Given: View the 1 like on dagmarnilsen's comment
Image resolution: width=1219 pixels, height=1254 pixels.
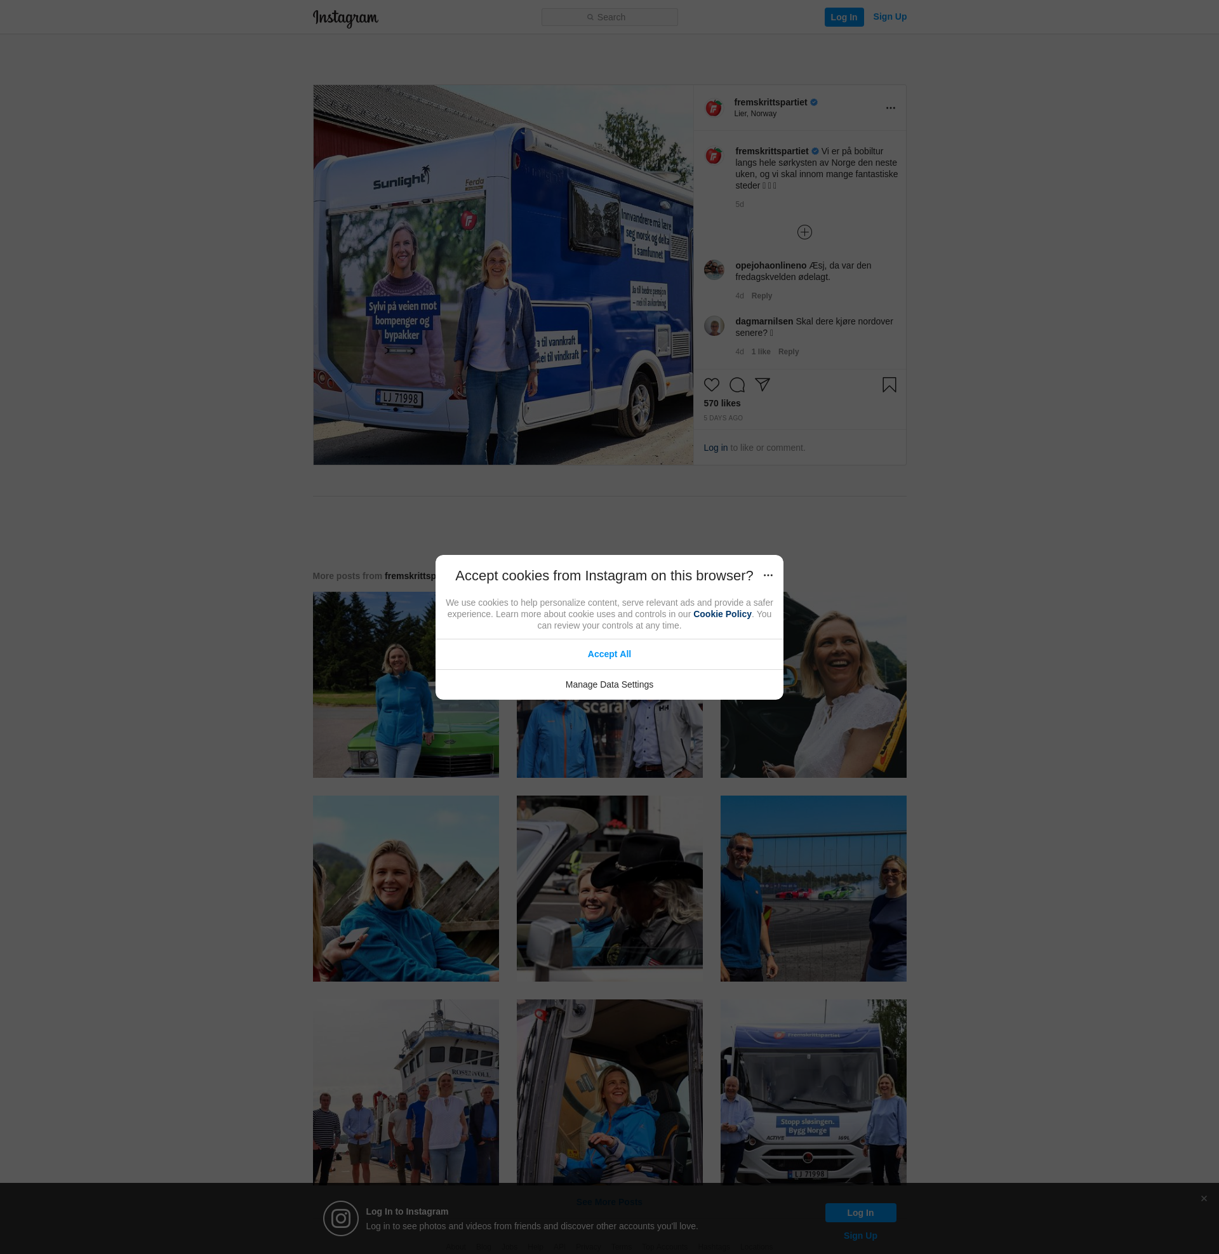Looking at the screenshot, I should coord(761,352).
